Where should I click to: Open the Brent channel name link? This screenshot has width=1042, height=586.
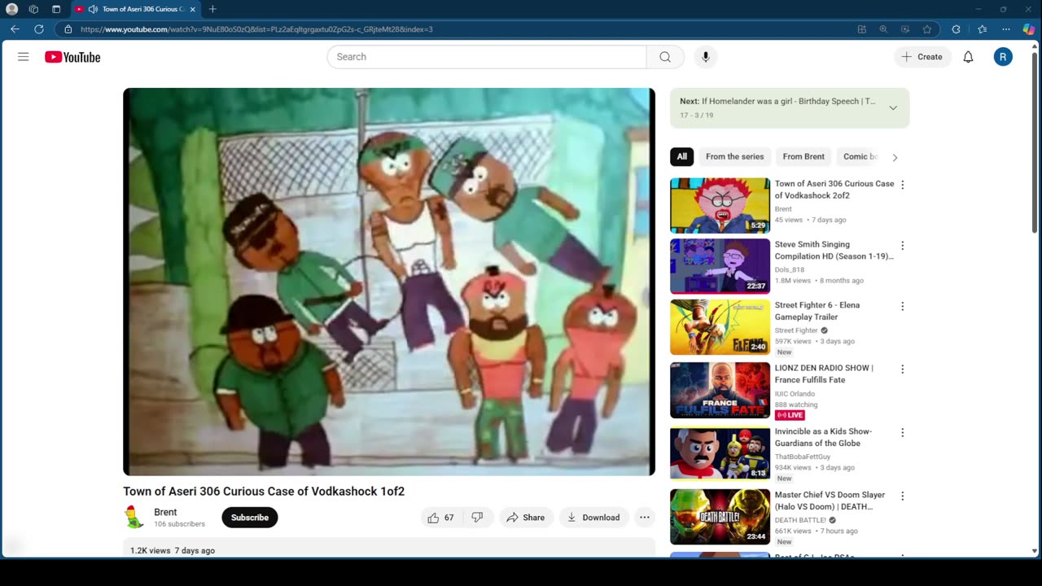[x=165, y=512]
